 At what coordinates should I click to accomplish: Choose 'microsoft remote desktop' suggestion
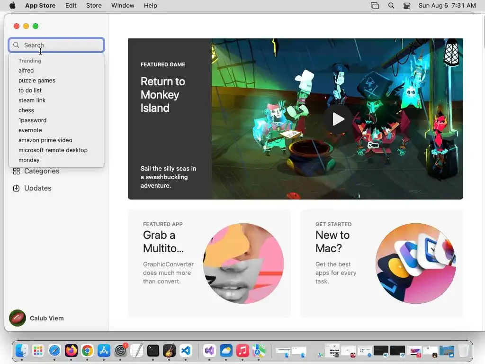coord(53,150)
